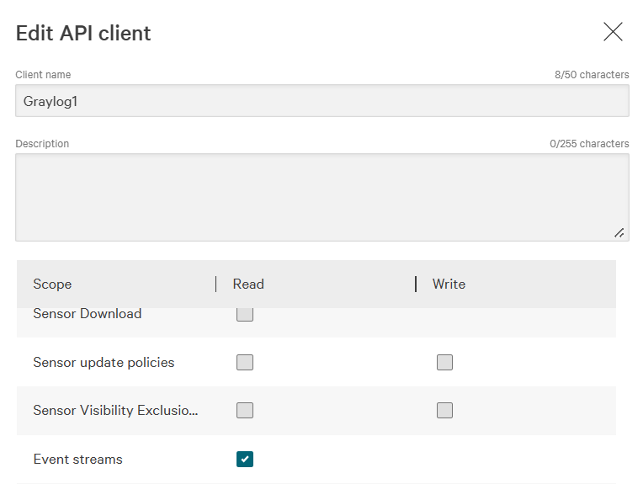Select the Sensor Download scope row label
The image size is (643, 484).
click(88, 314)
